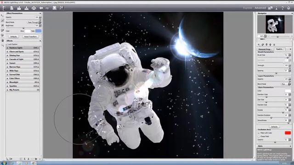Move element down in list
Screen dimensions: 294x165
click(266, 44)
